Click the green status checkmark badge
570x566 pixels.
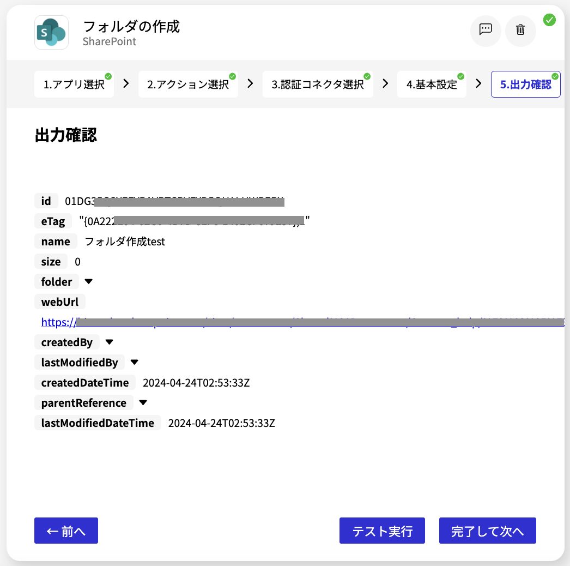549,20
